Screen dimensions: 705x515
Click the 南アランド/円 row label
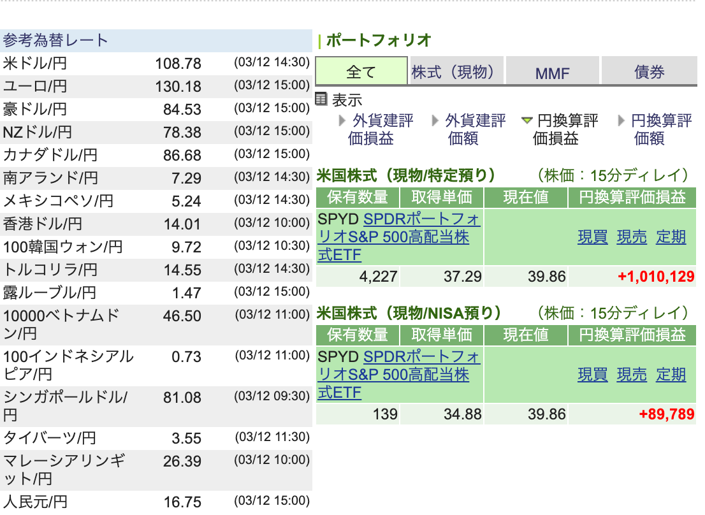pyautogui.click(x=50, y=178)
